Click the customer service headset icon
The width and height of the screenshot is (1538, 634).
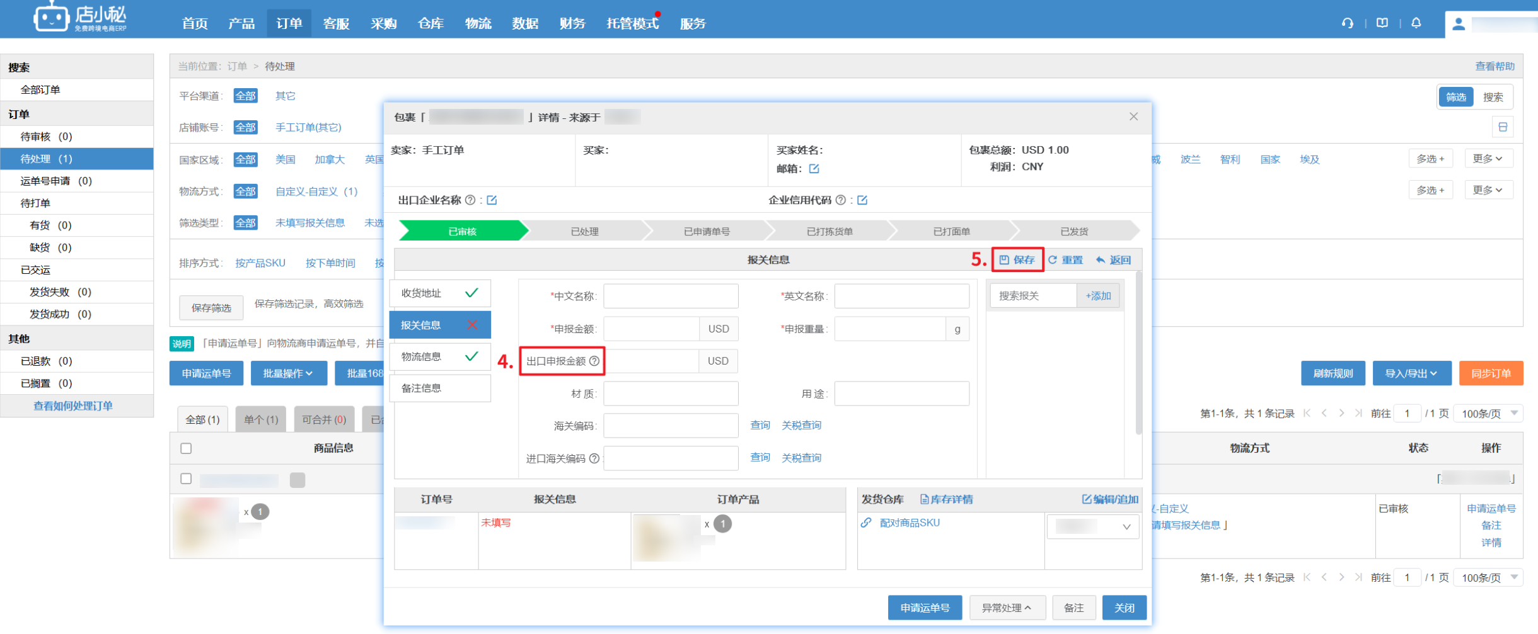click(x=1348, y=23)
